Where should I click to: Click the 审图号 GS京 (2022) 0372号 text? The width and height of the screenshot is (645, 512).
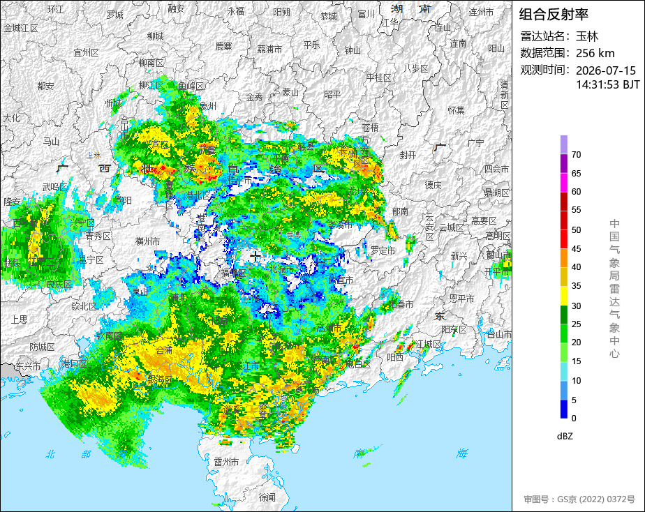point(579,499)
